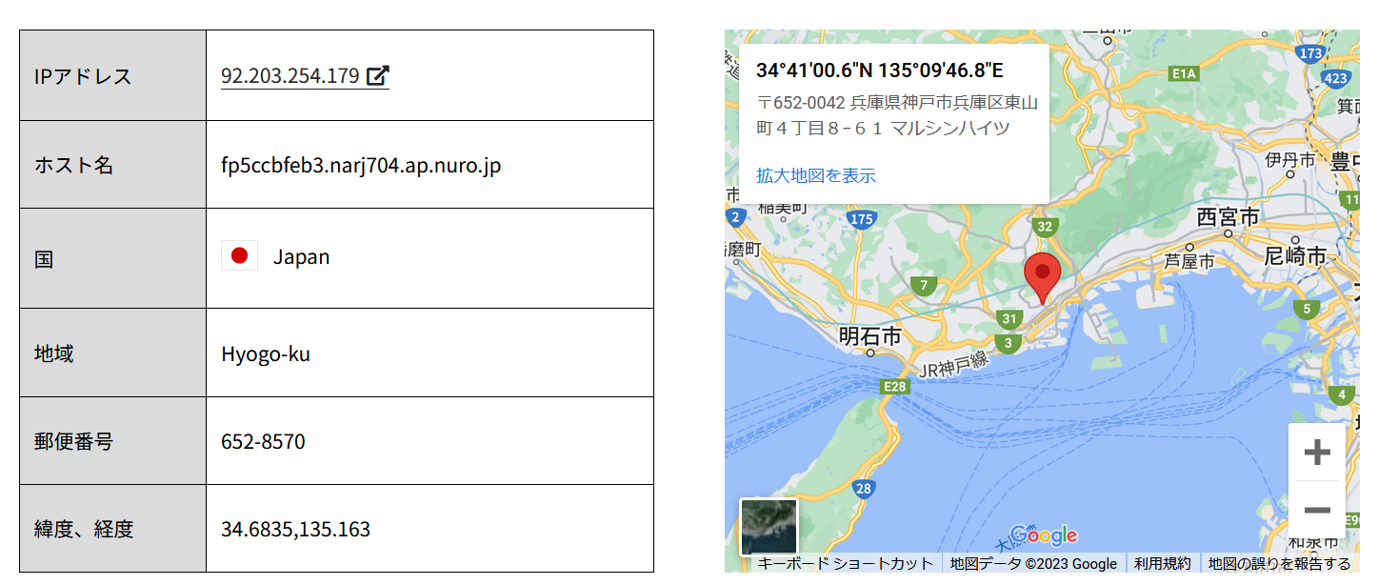Click the 地域 header cell

click(112, 353)
